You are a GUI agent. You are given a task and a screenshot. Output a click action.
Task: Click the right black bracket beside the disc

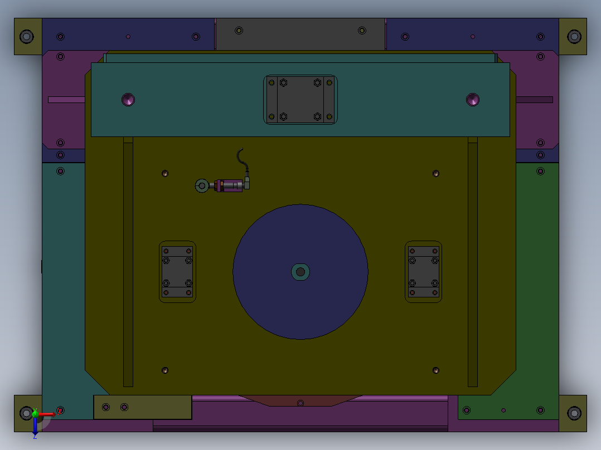(424, 272)
